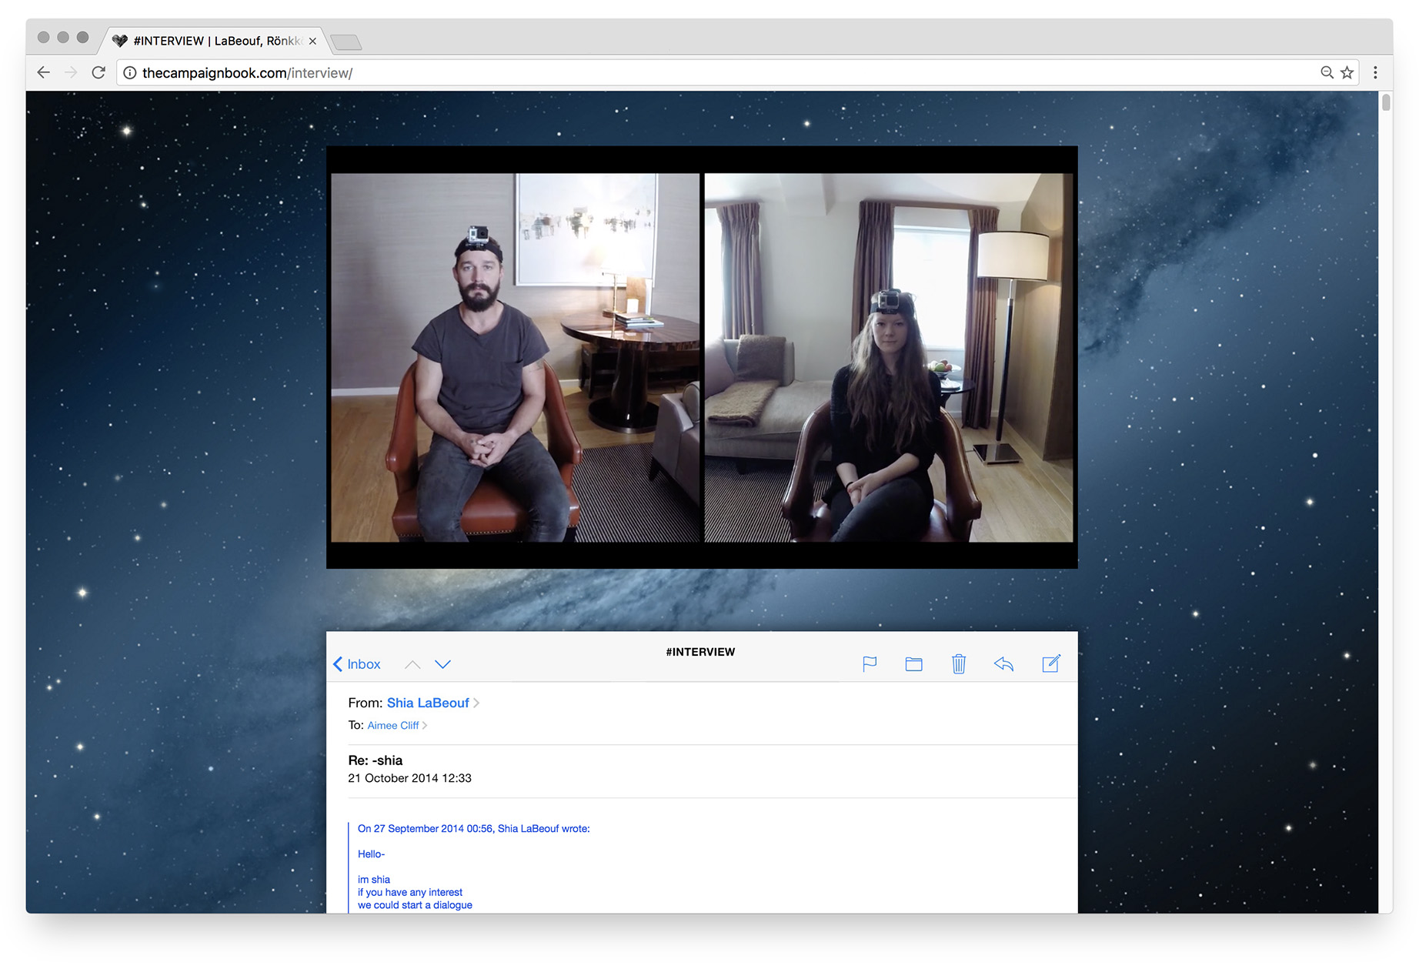Maximize the browser window
Image resolution: width=1419 pixels, height=979 pixels.
pyautogui.click(x=83, y=37)
